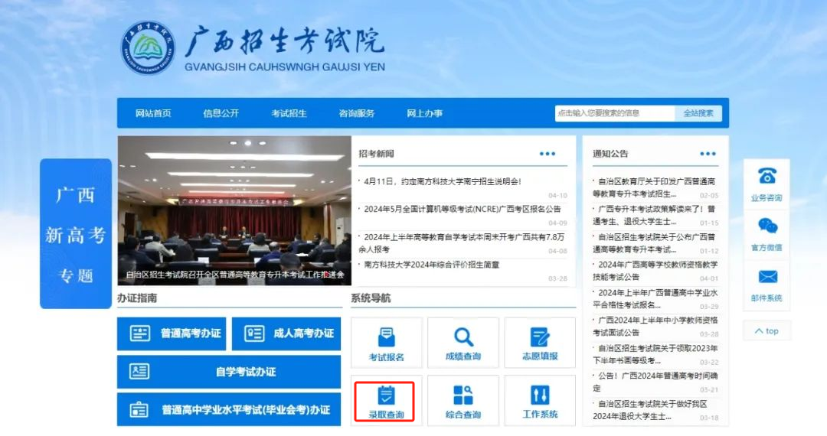Open the 成人高考办证 button
Image resolution: width=827 pixels, height=436 pixels.
coord(286,334)
